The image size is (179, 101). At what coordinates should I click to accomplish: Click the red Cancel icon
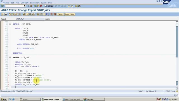point(41,6)
